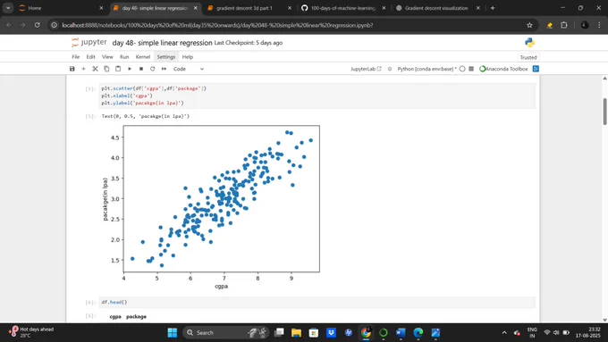Viewport: 608px width, 342px height.
Task: View site information icon in address bar
Action: pyautogui.click(x=55, y=25)
